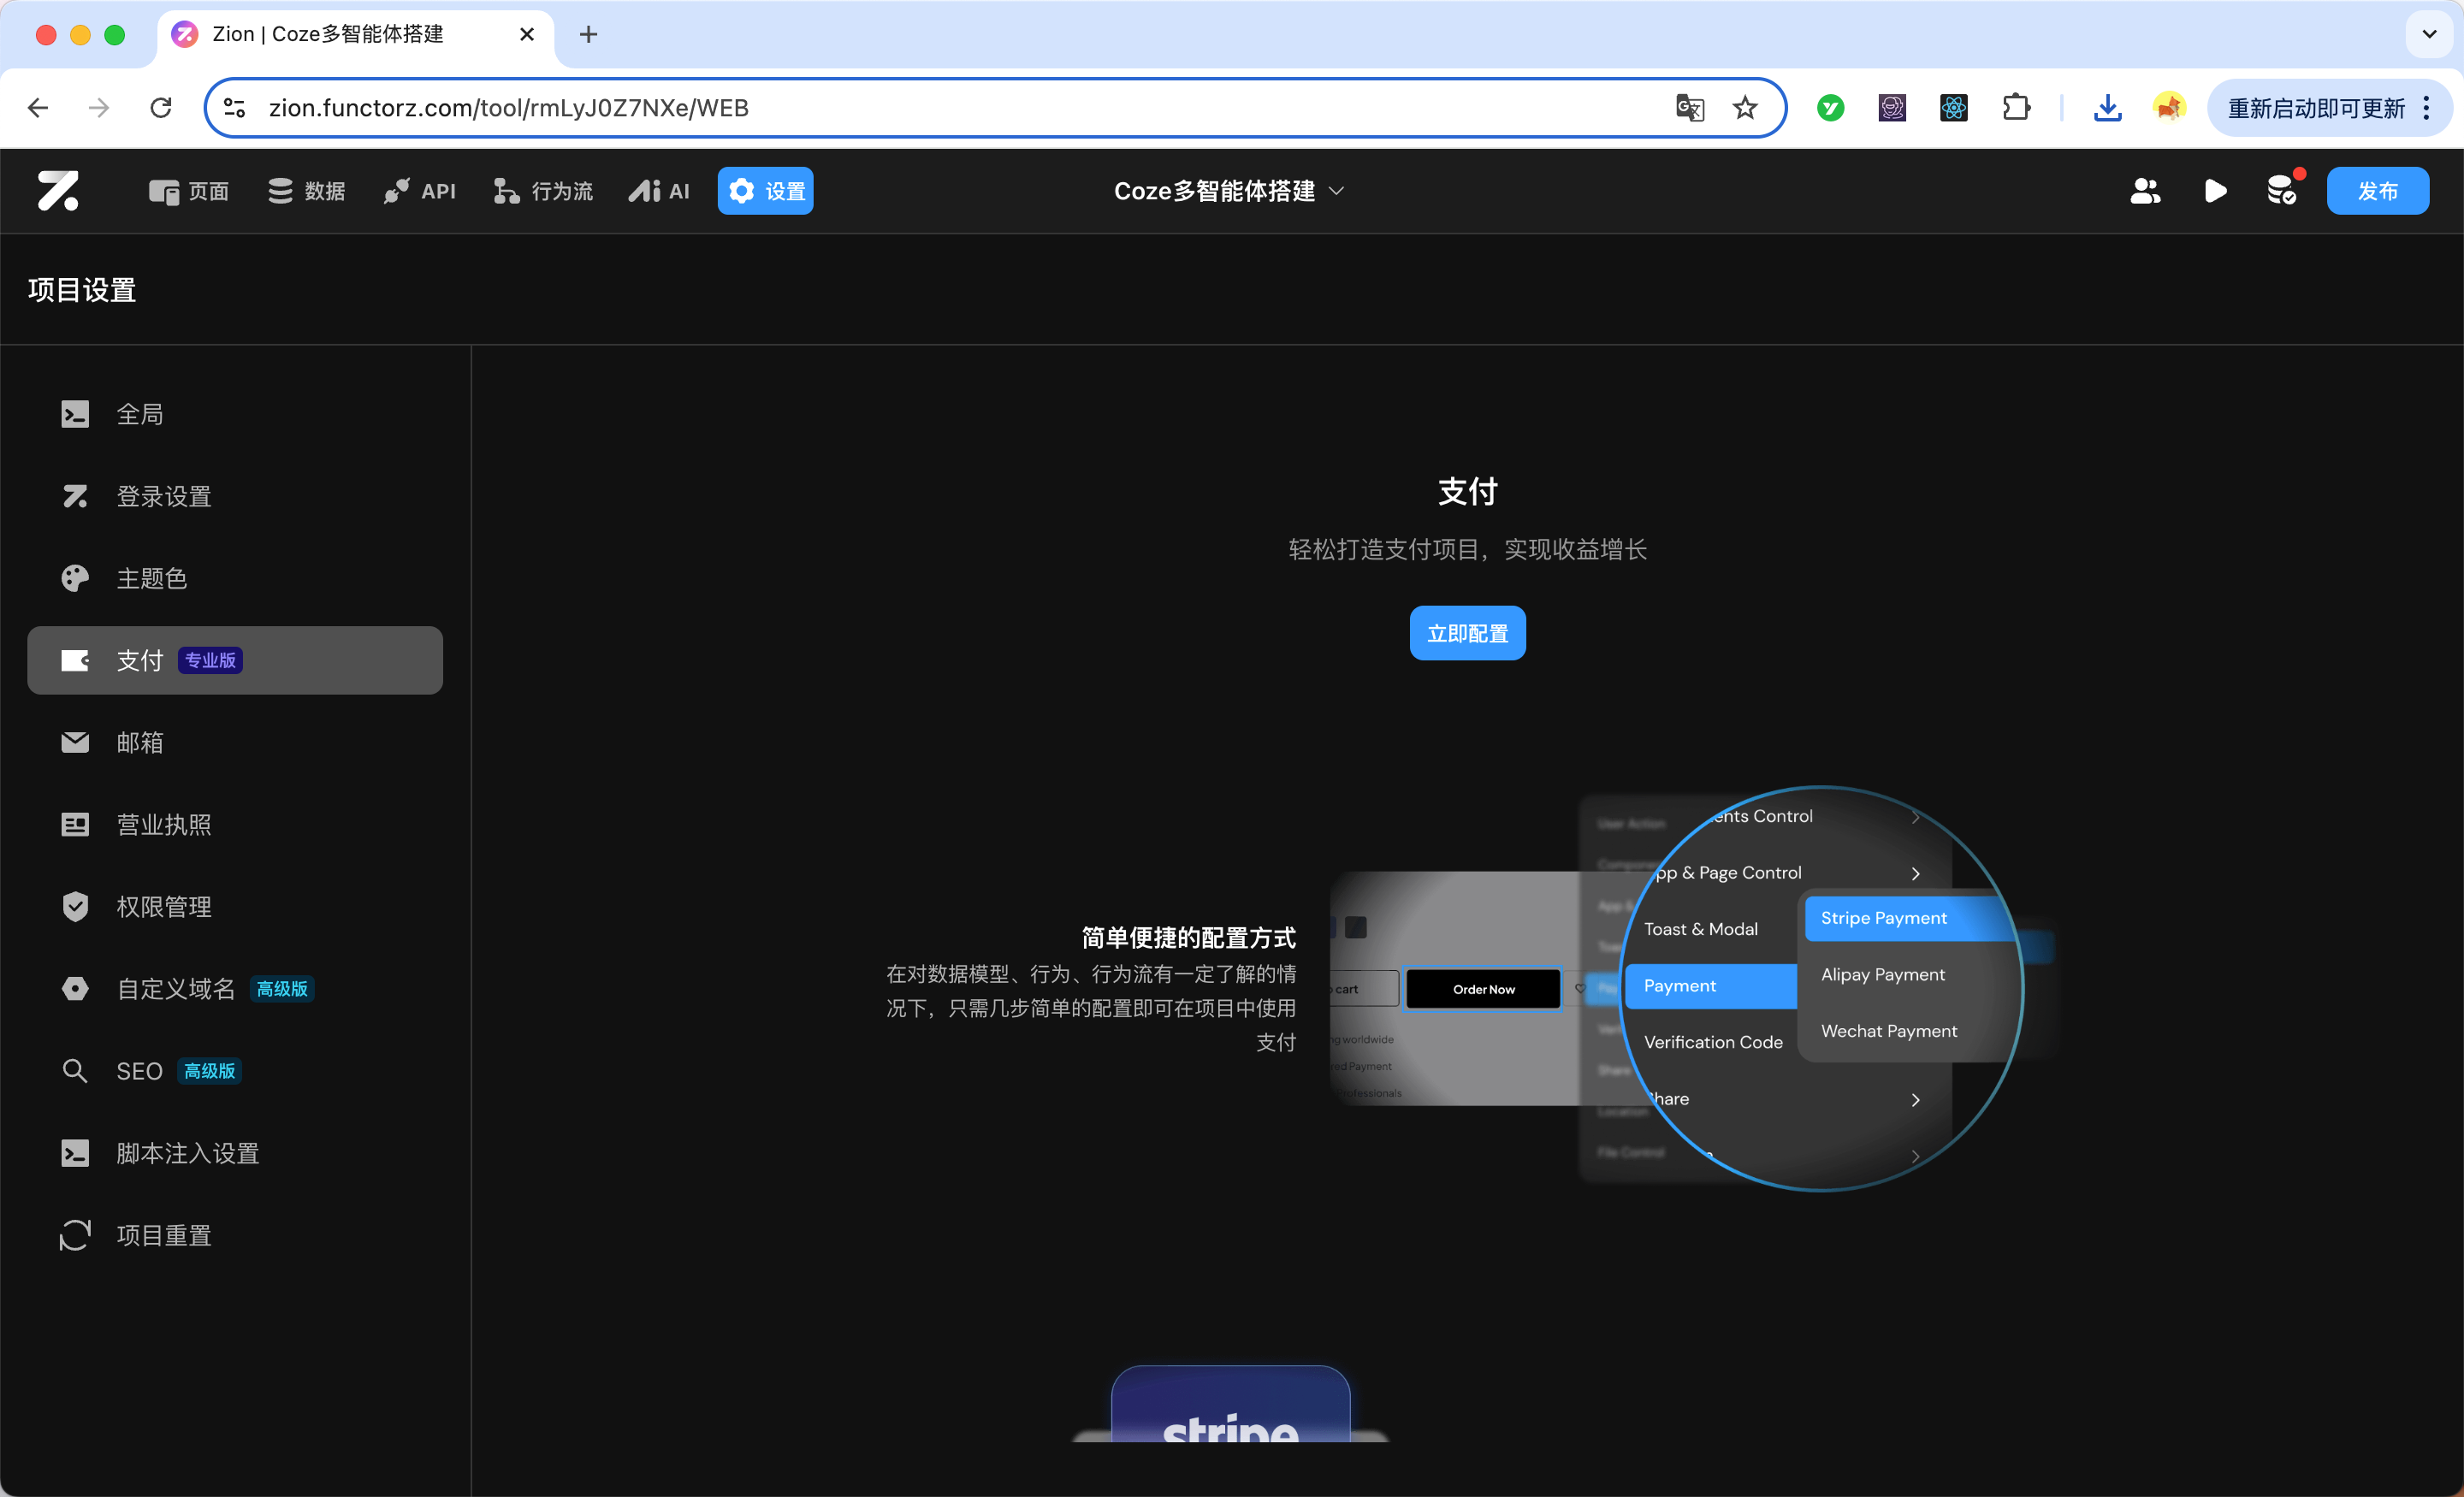Open SEO settings
2464x1497 pixels.
coord(235,1071)
